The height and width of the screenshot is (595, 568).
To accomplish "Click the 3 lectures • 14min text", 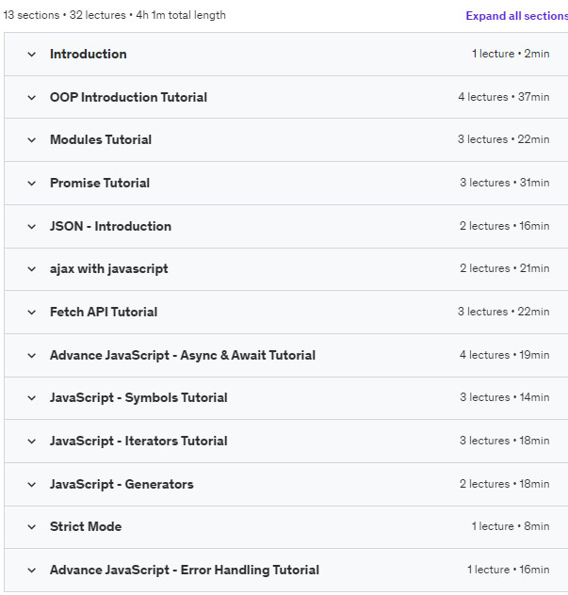I will click(x=505, y=397).
